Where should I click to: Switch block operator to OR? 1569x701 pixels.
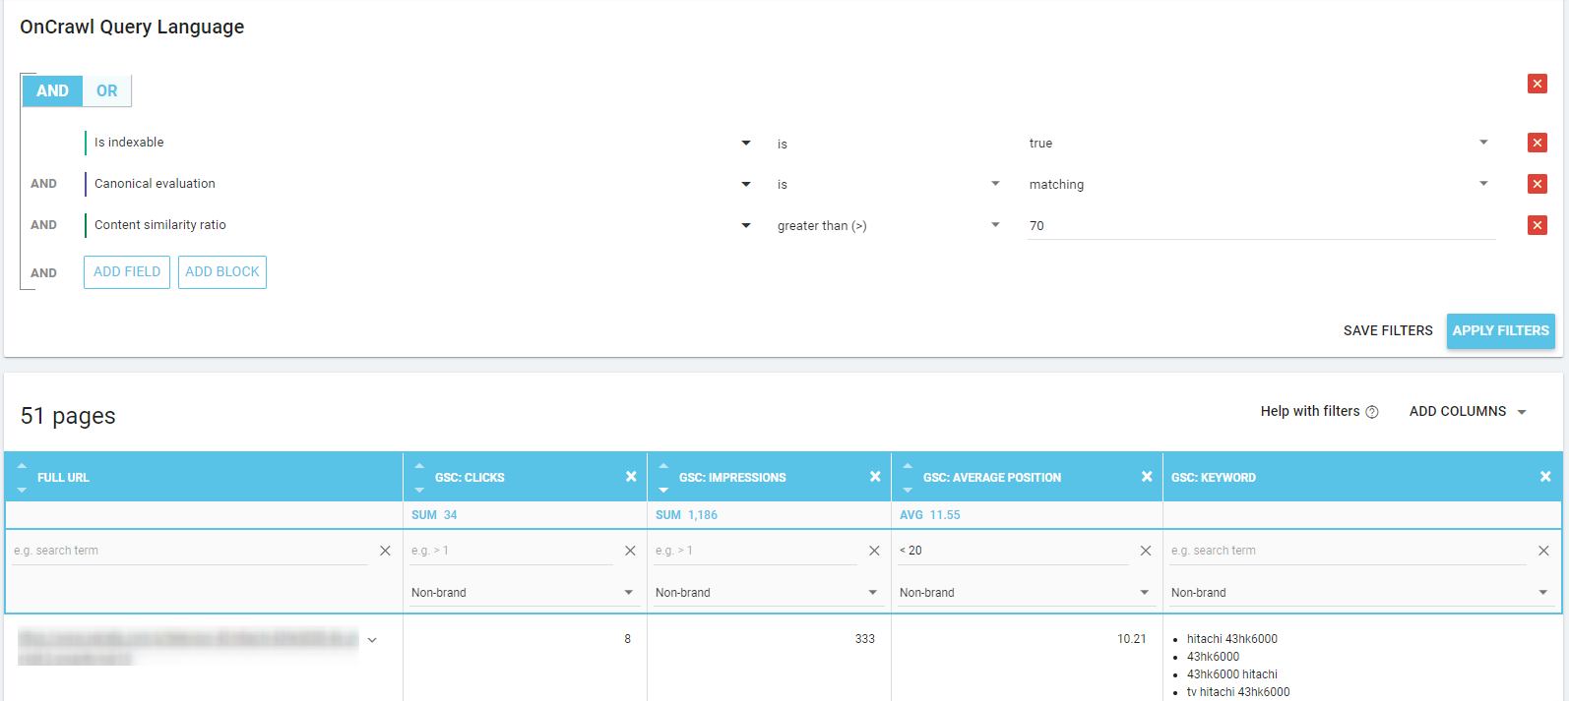(106, 90)
